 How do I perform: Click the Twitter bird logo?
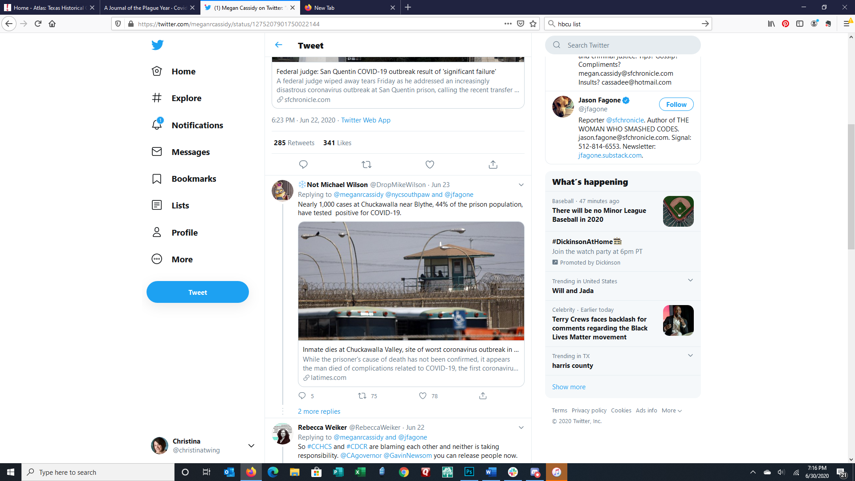point(157,45)
